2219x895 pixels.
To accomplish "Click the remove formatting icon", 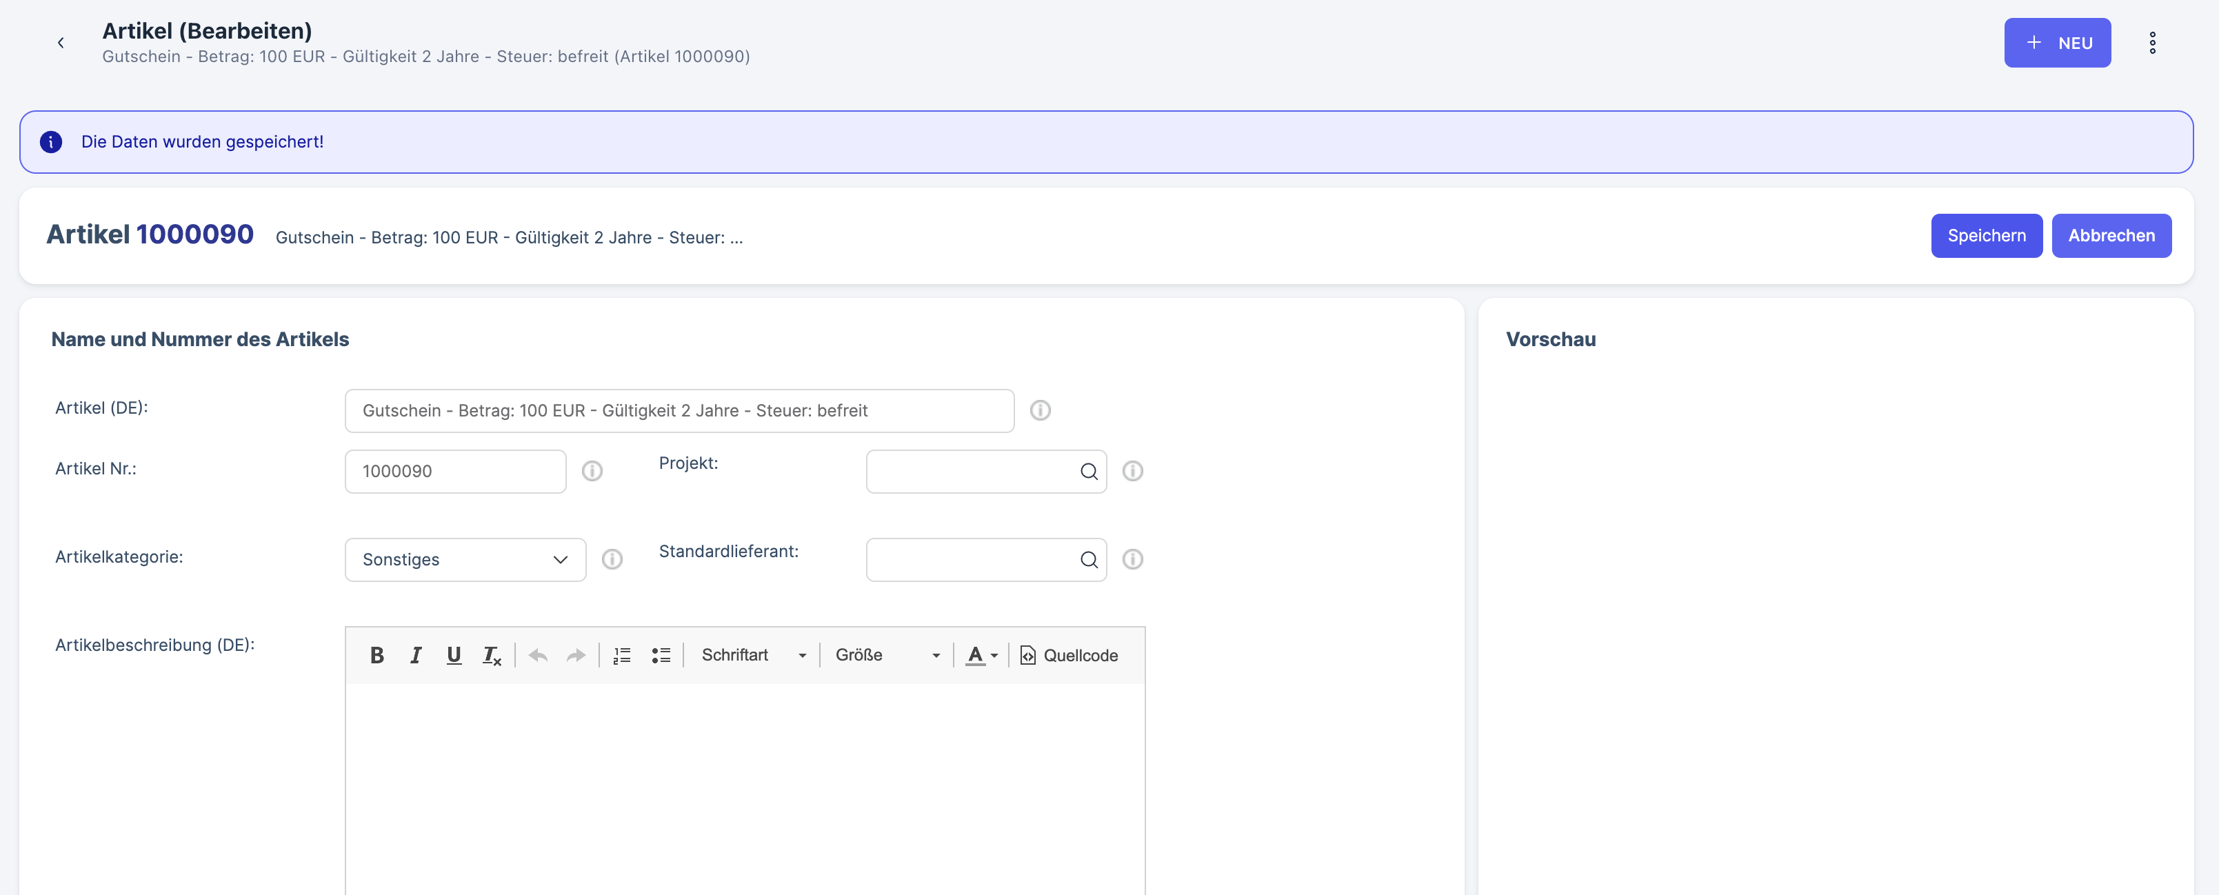I will (x=491, y=656).
